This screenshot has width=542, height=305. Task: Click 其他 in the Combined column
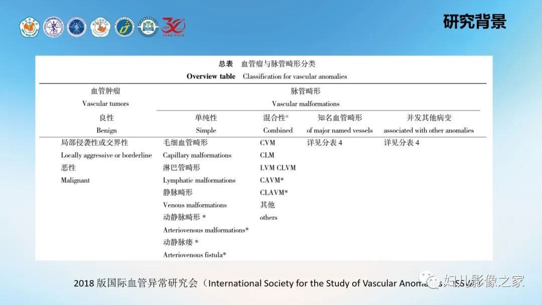(267, 205)
